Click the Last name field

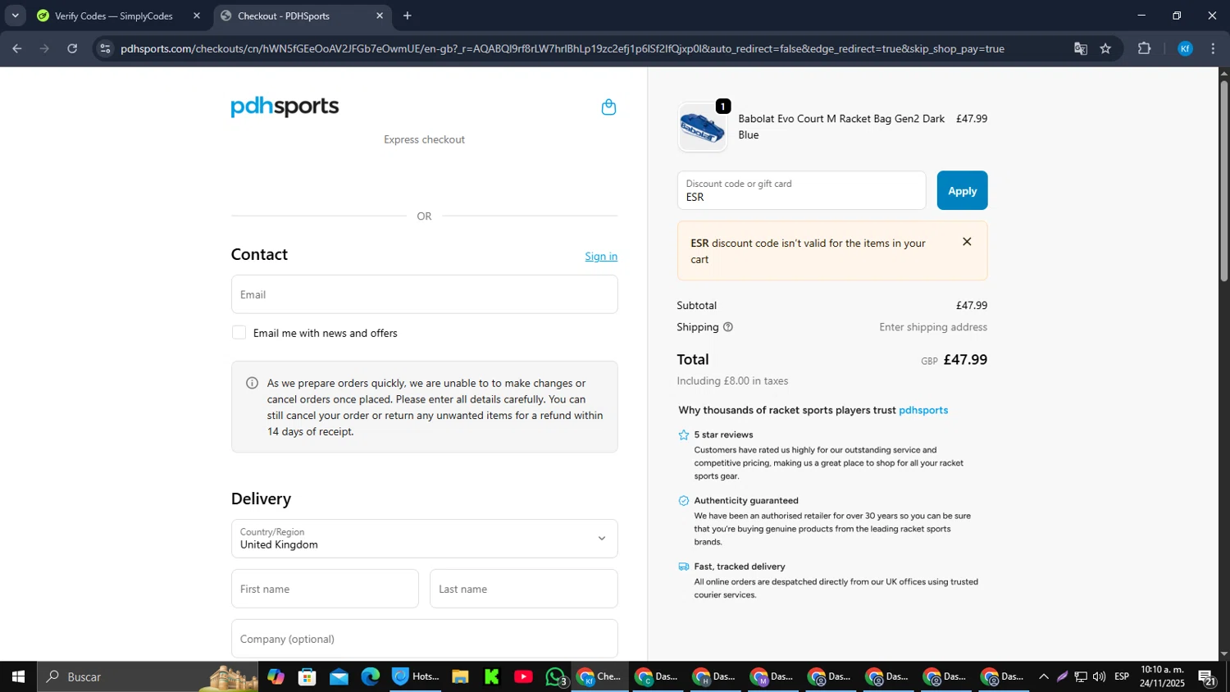pyautogui.click(x=523, y=589)
